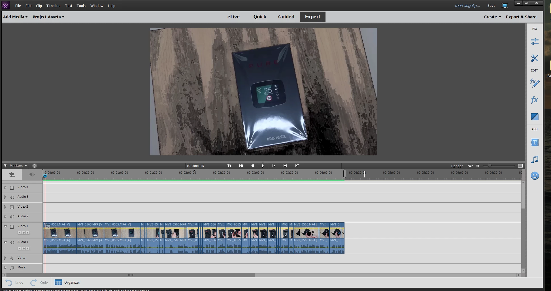Zoom in the timeline

(520, 166)
